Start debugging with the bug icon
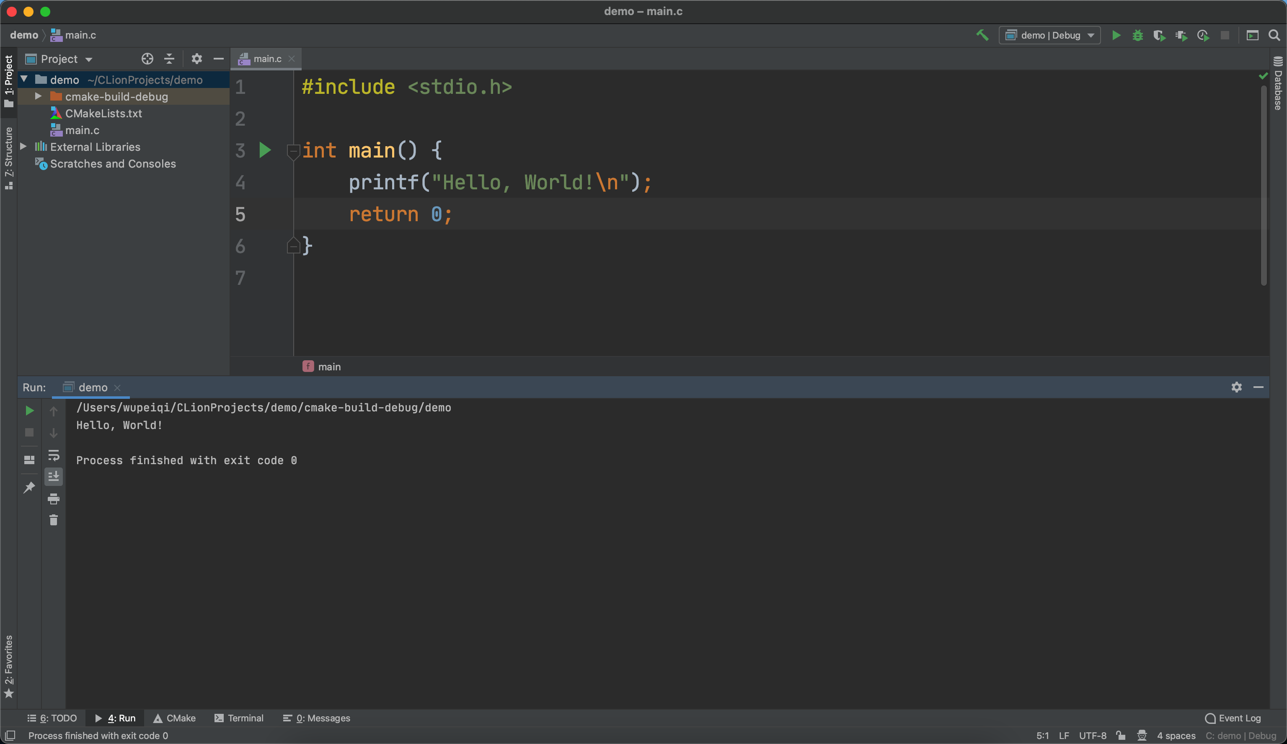The height and width of the screenshot is (744, 1287). [x=1138, y=35]
